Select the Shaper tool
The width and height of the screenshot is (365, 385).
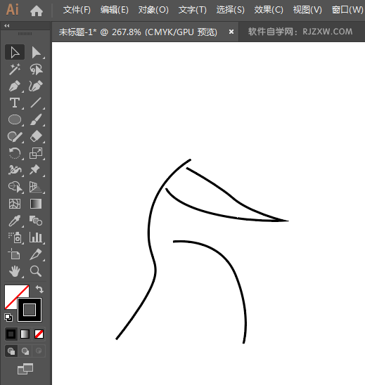click(x=15, y=136)
